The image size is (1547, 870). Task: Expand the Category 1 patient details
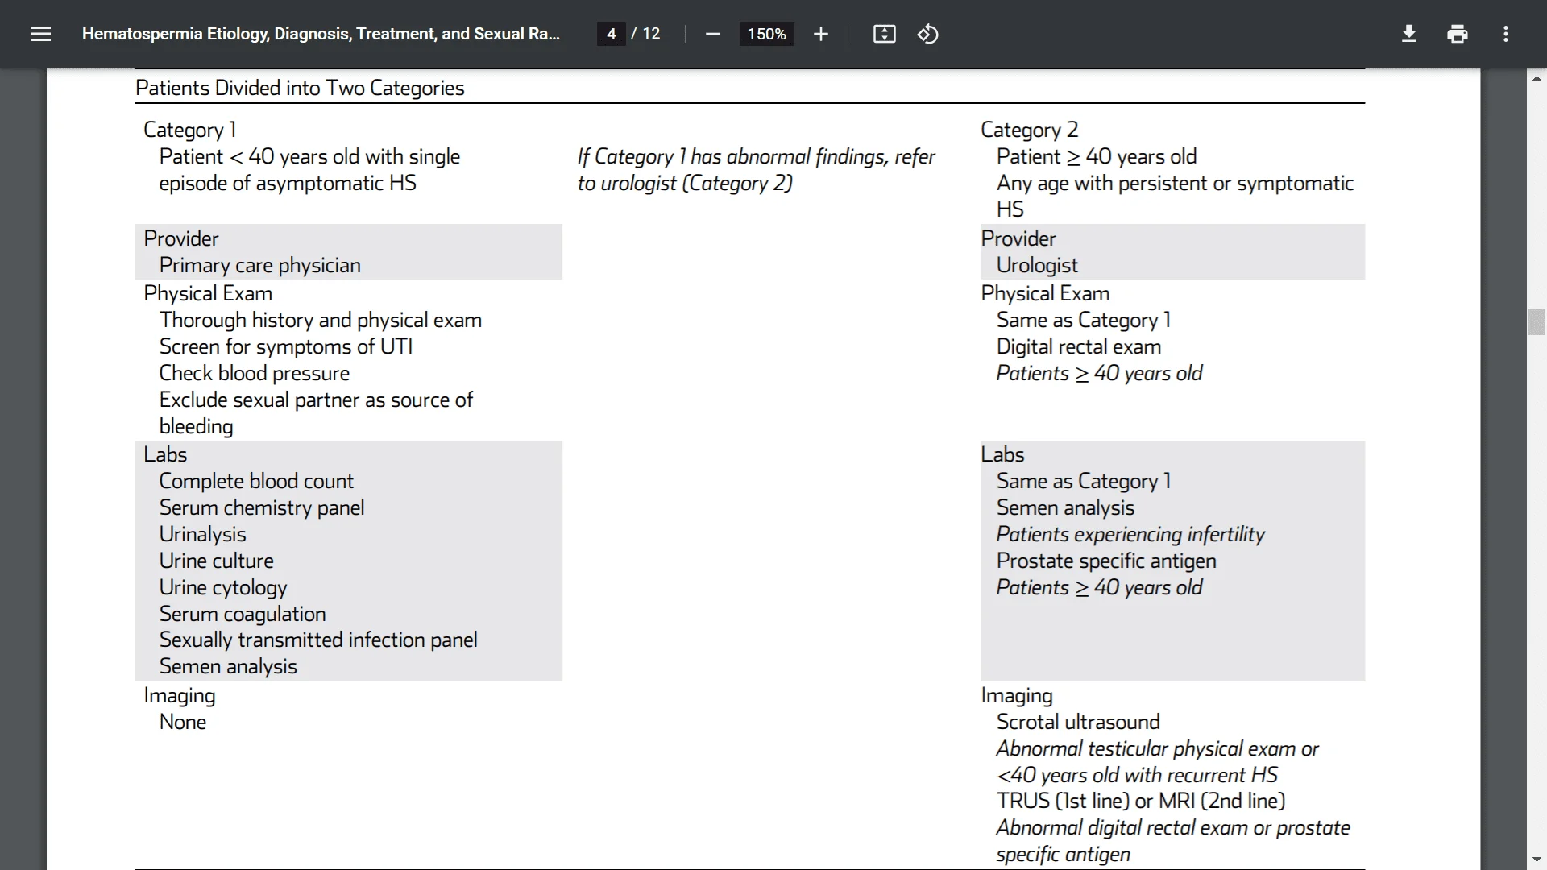pyautogui.click(x=189, y=130)
